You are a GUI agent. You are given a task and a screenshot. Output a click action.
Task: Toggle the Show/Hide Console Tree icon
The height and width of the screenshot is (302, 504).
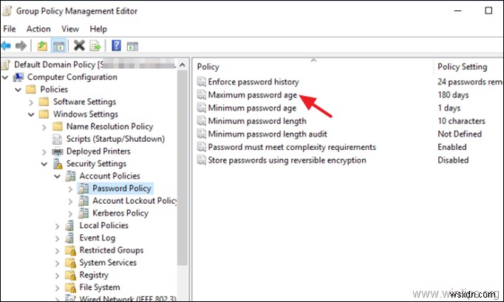coord(58,46)
